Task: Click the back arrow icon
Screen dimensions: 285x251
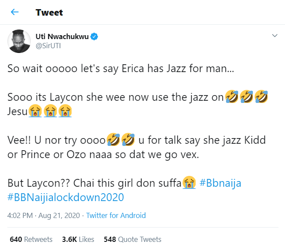Action: tap(15, 12)
